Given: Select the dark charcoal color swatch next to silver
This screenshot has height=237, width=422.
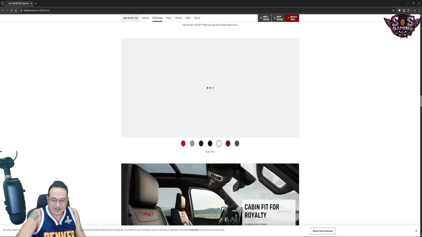Looking at the screenshot, I should tap(201, 144).
